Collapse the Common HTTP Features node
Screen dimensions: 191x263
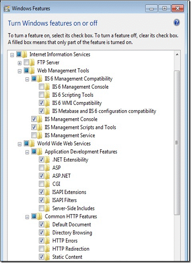[27, 217]
